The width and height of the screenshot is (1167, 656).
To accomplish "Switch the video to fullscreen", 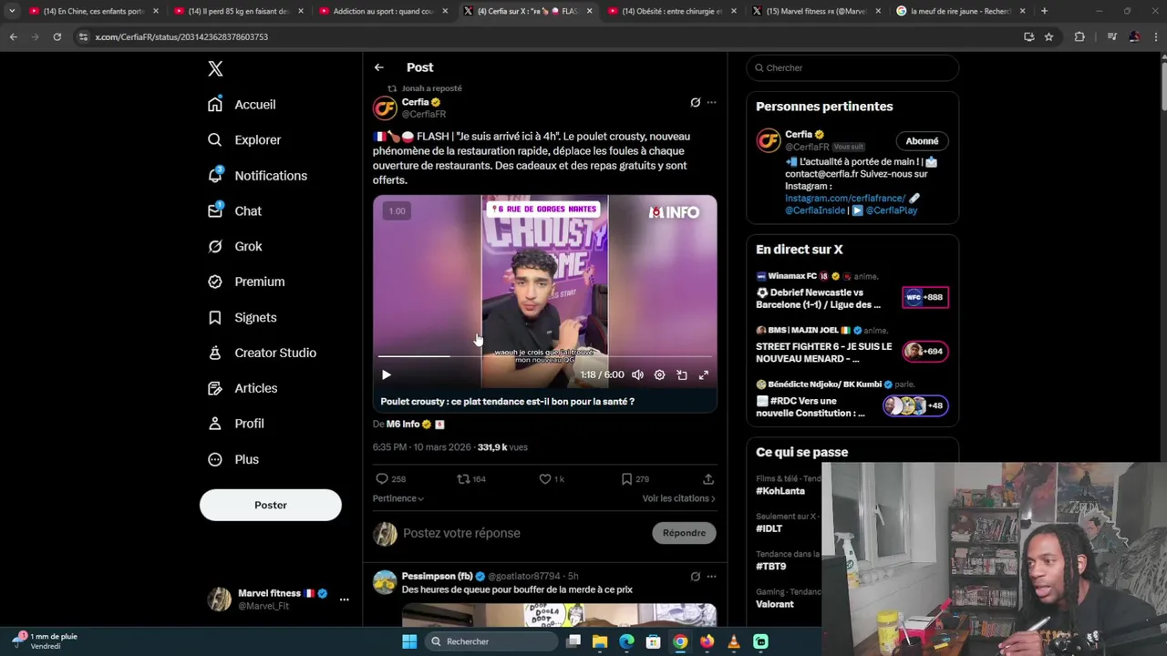I will (x=704, y=374).
